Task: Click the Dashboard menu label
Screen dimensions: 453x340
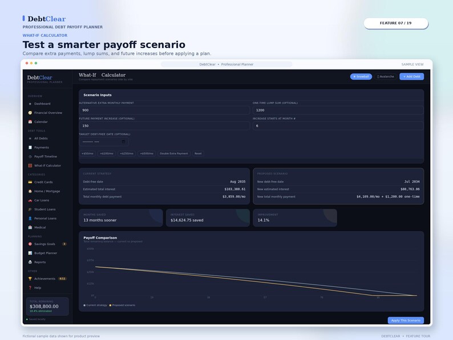Action: (x=42, y=104)
